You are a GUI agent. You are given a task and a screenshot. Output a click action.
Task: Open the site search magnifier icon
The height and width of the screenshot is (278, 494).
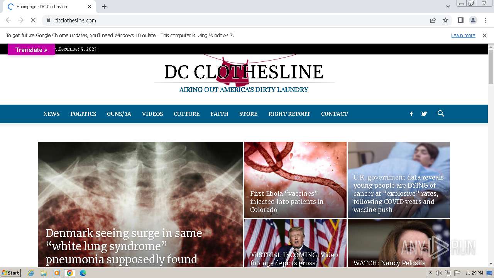pos(441,114)
